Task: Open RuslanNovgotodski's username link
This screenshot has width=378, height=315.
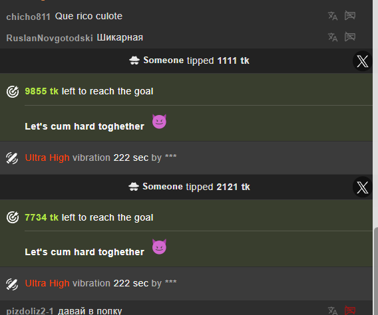Action: pos(49,38)
